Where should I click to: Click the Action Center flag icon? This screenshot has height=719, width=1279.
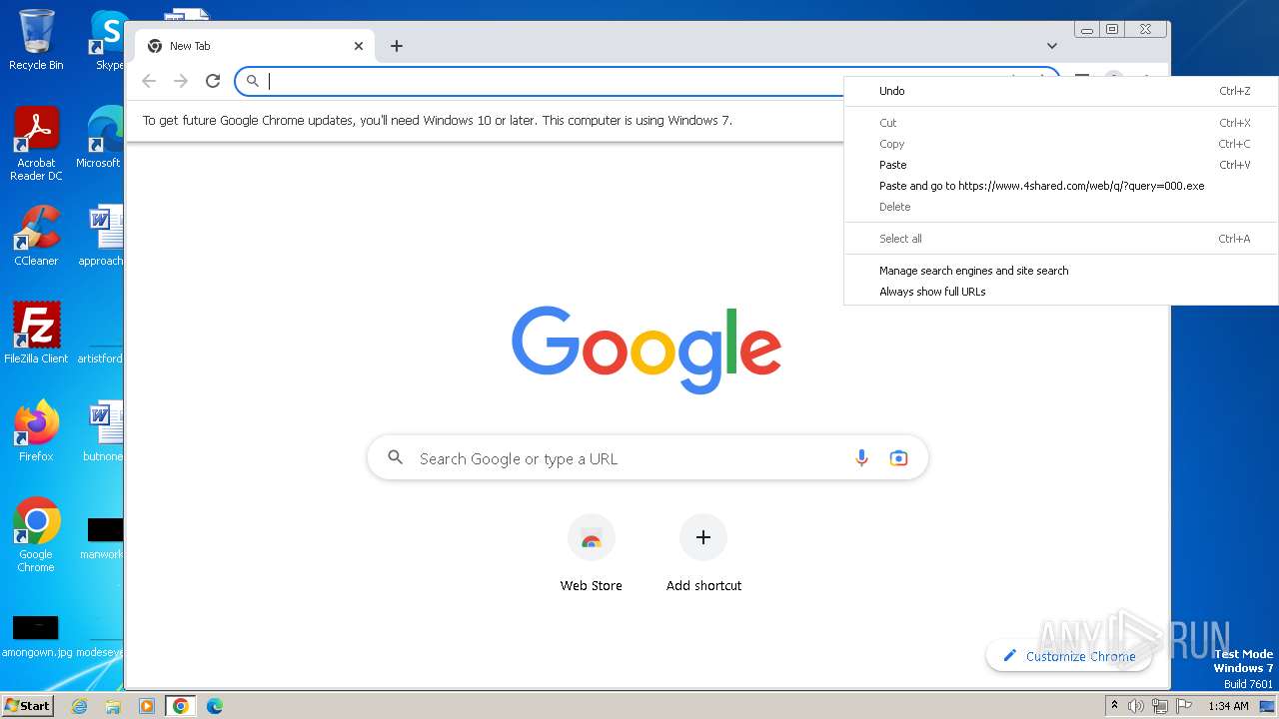1184,706
